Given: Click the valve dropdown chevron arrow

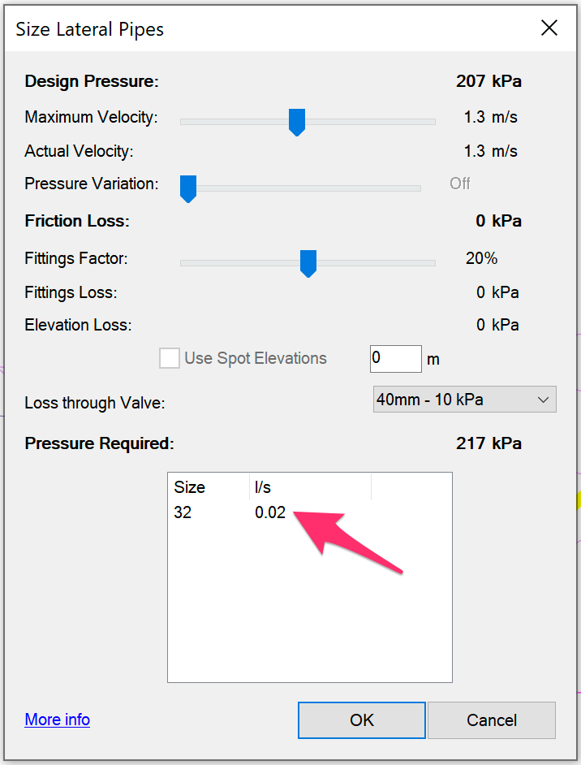Looking at the screenshot, I should pos(545,399).
